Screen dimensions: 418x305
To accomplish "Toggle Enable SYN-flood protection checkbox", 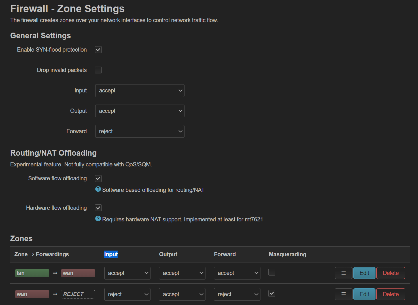I will tap(98, 50).
